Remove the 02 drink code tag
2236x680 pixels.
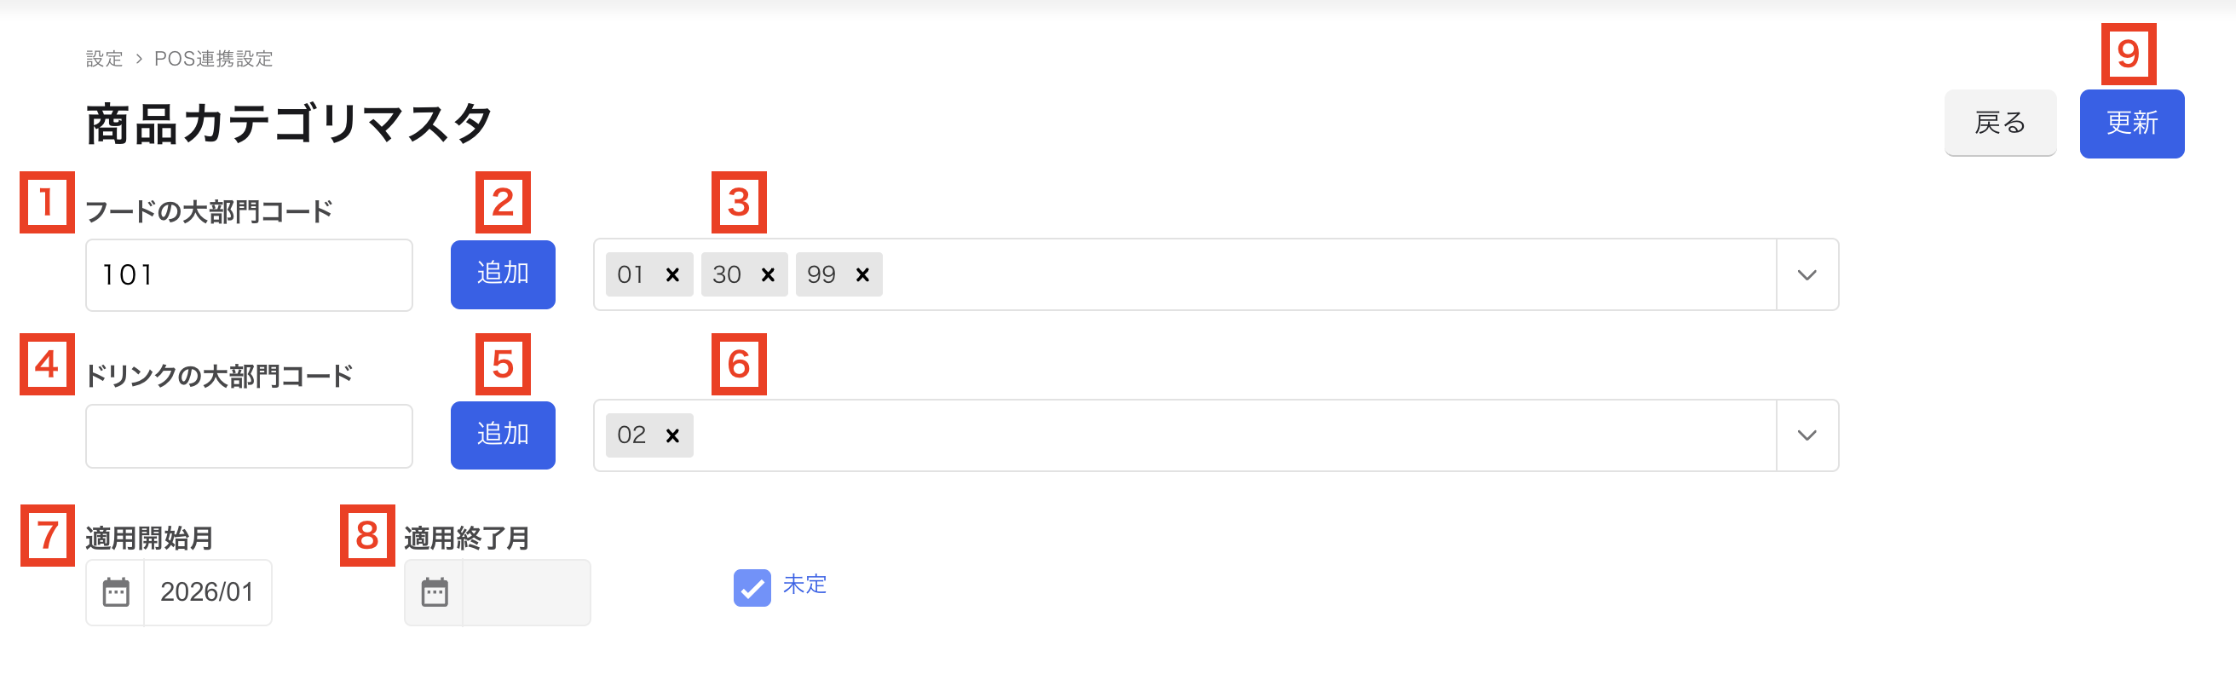[x=671, y=436]
